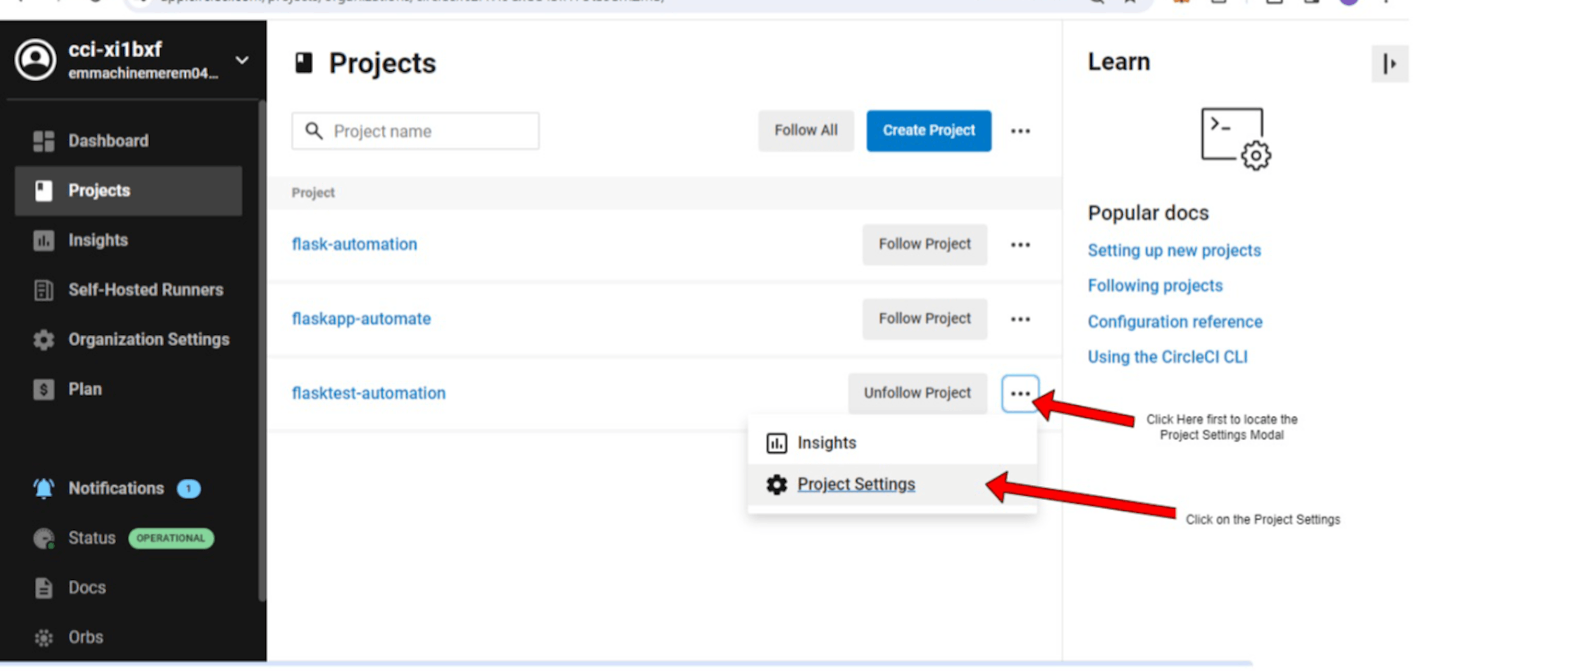The height and width of the screenshot is (671, 1587).
Task: Click the notifications count badge
Action: tap(188, 489)
